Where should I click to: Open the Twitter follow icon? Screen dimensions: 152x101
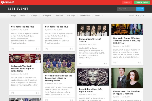click(x=136, y=16)
